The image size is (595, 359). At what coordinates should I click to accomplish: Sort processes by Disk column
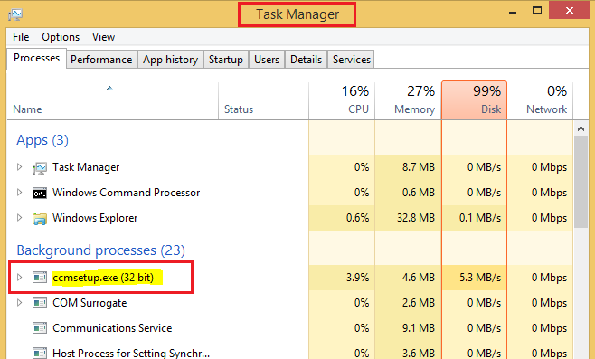click(475, 101)
